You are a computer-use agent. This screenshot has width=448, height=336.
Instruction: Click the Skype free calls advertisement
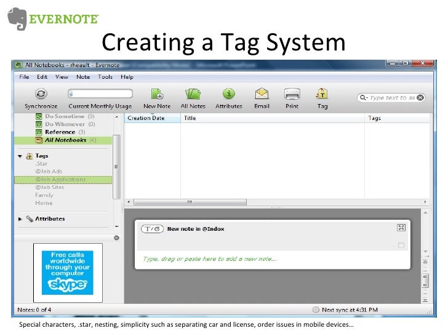(x=68, y=273)
